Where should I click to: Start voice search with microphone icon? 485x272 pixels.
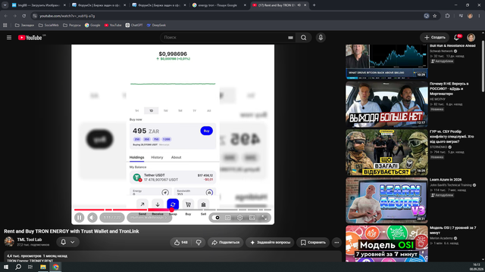pos(321,38)
